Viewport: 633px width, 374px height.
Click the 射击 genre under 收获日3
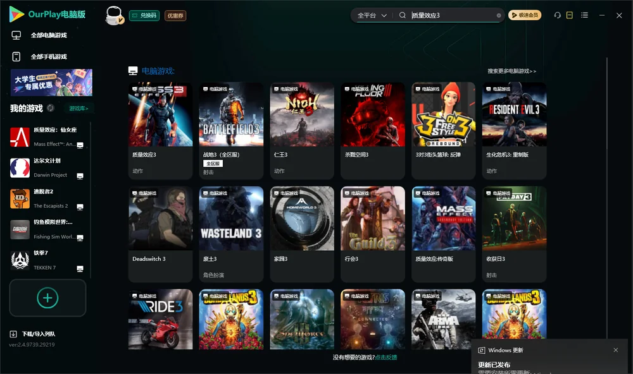491,275
